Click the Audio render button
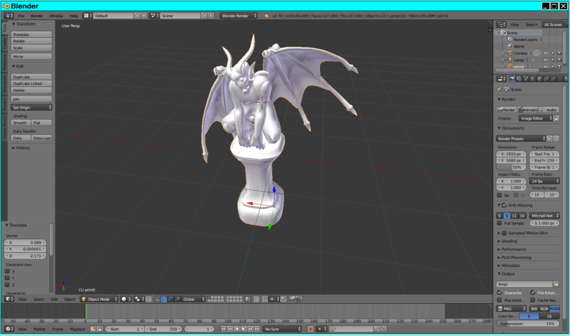The height and width of the screenshot is (336, 570). click(549, 110)
